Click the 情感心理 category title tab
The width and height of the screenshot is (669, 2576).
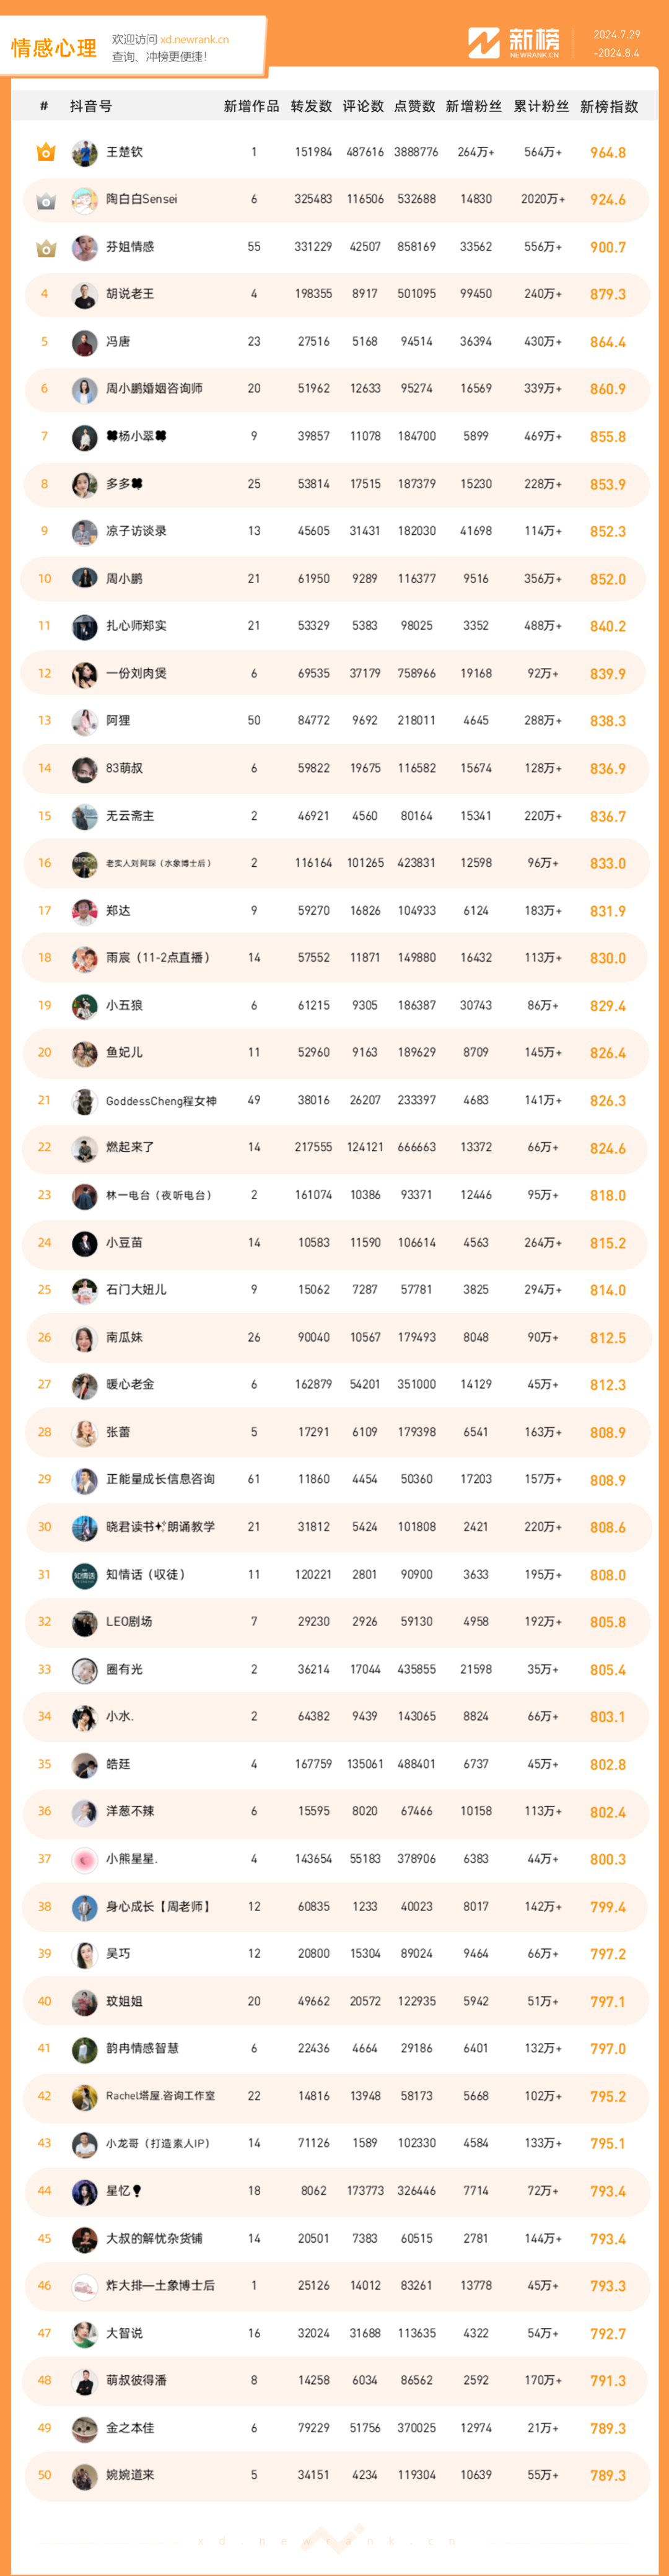(x=54, y=48)
